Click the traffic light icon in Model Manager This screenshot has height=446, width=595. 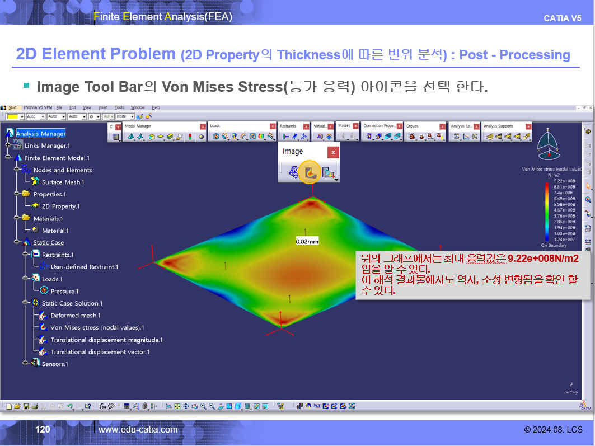pyautogui.click(x=190, y=137)
